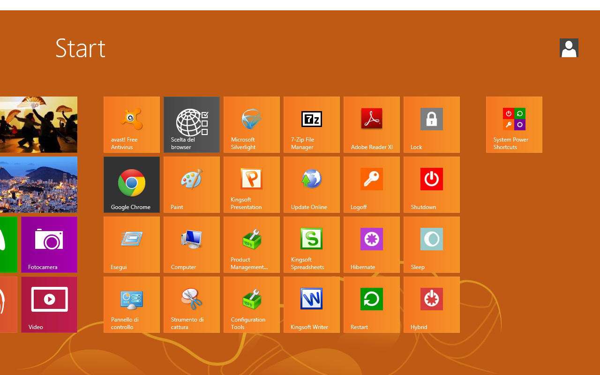Open the city night skyline tile
Image resolution: width=600 pixels, height=375 pixels.
(x=38, y=185)
